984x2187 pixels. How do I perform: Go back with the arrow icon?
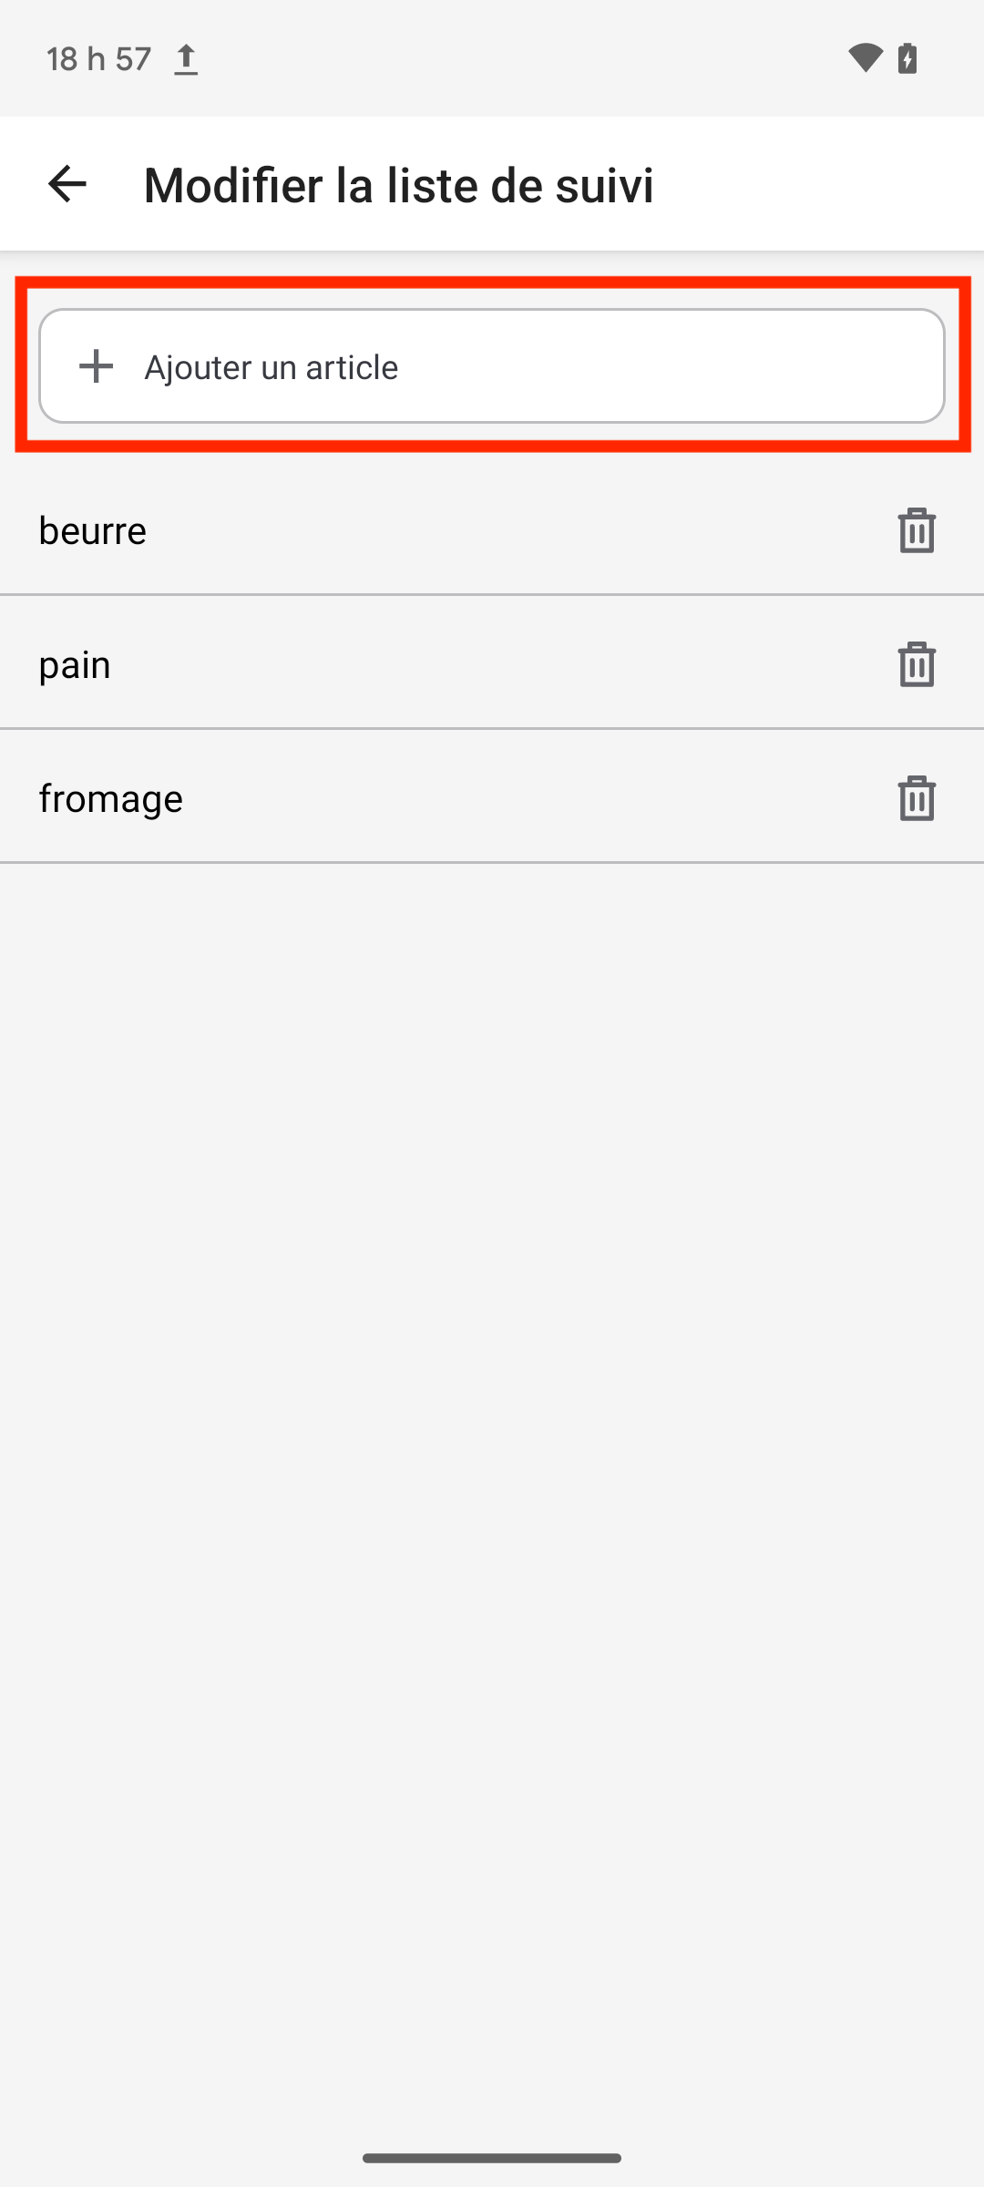67,184
